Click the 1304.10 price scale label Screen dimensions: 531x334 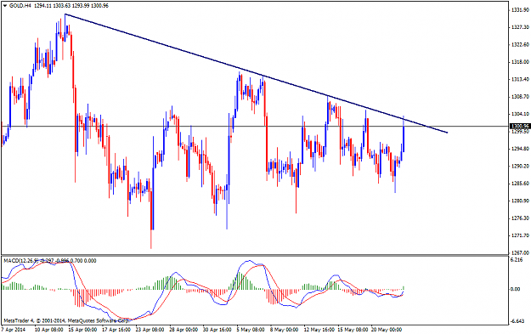521,114
